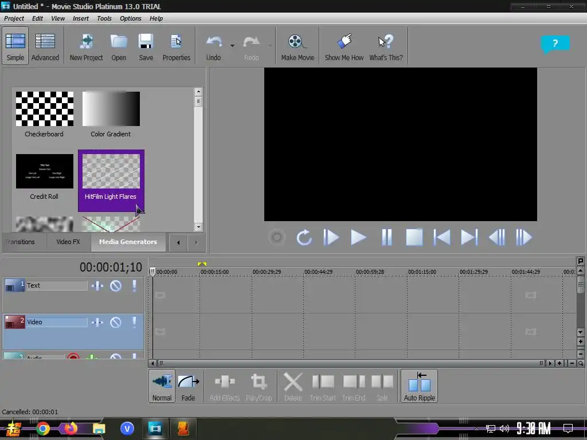Pause the preview playback
This screenshot has height=440, width=587.
[386, 237]
